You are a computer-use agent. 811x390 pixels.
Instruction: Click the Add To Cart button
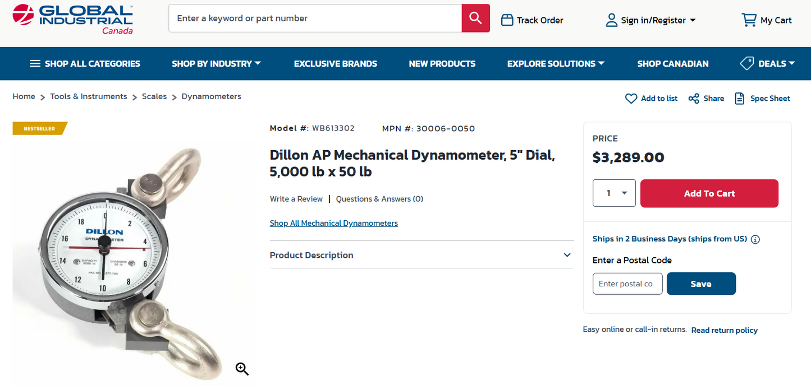point(709,193)
